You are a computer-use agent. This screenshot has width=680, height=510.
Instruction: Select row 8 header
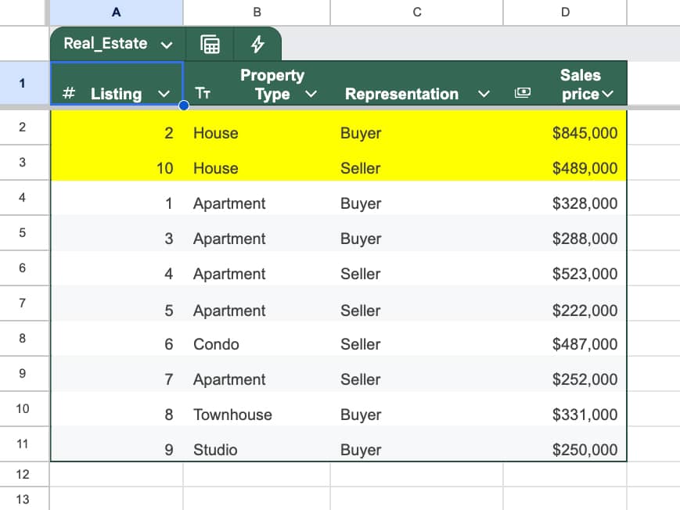coord(23,338)
